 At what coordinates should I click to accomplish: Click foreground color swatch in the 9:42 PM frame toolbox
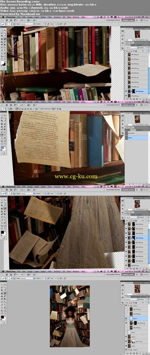pyautogui.click(x=3, y=317)
